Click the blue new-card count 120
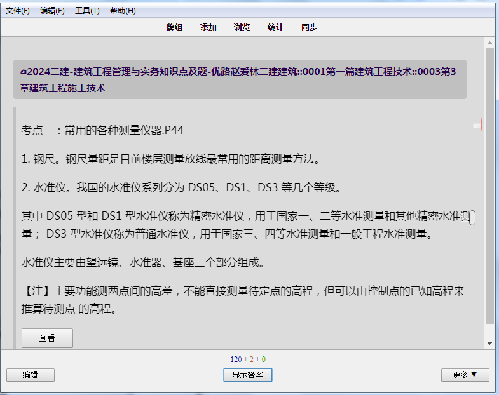The height and width of the screenshot is (395, 499). coord(236,359)
